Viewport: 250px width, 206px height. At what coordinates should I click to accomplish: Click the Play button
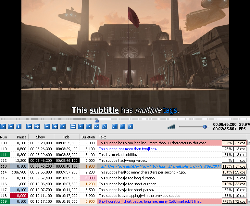(3, 126)
